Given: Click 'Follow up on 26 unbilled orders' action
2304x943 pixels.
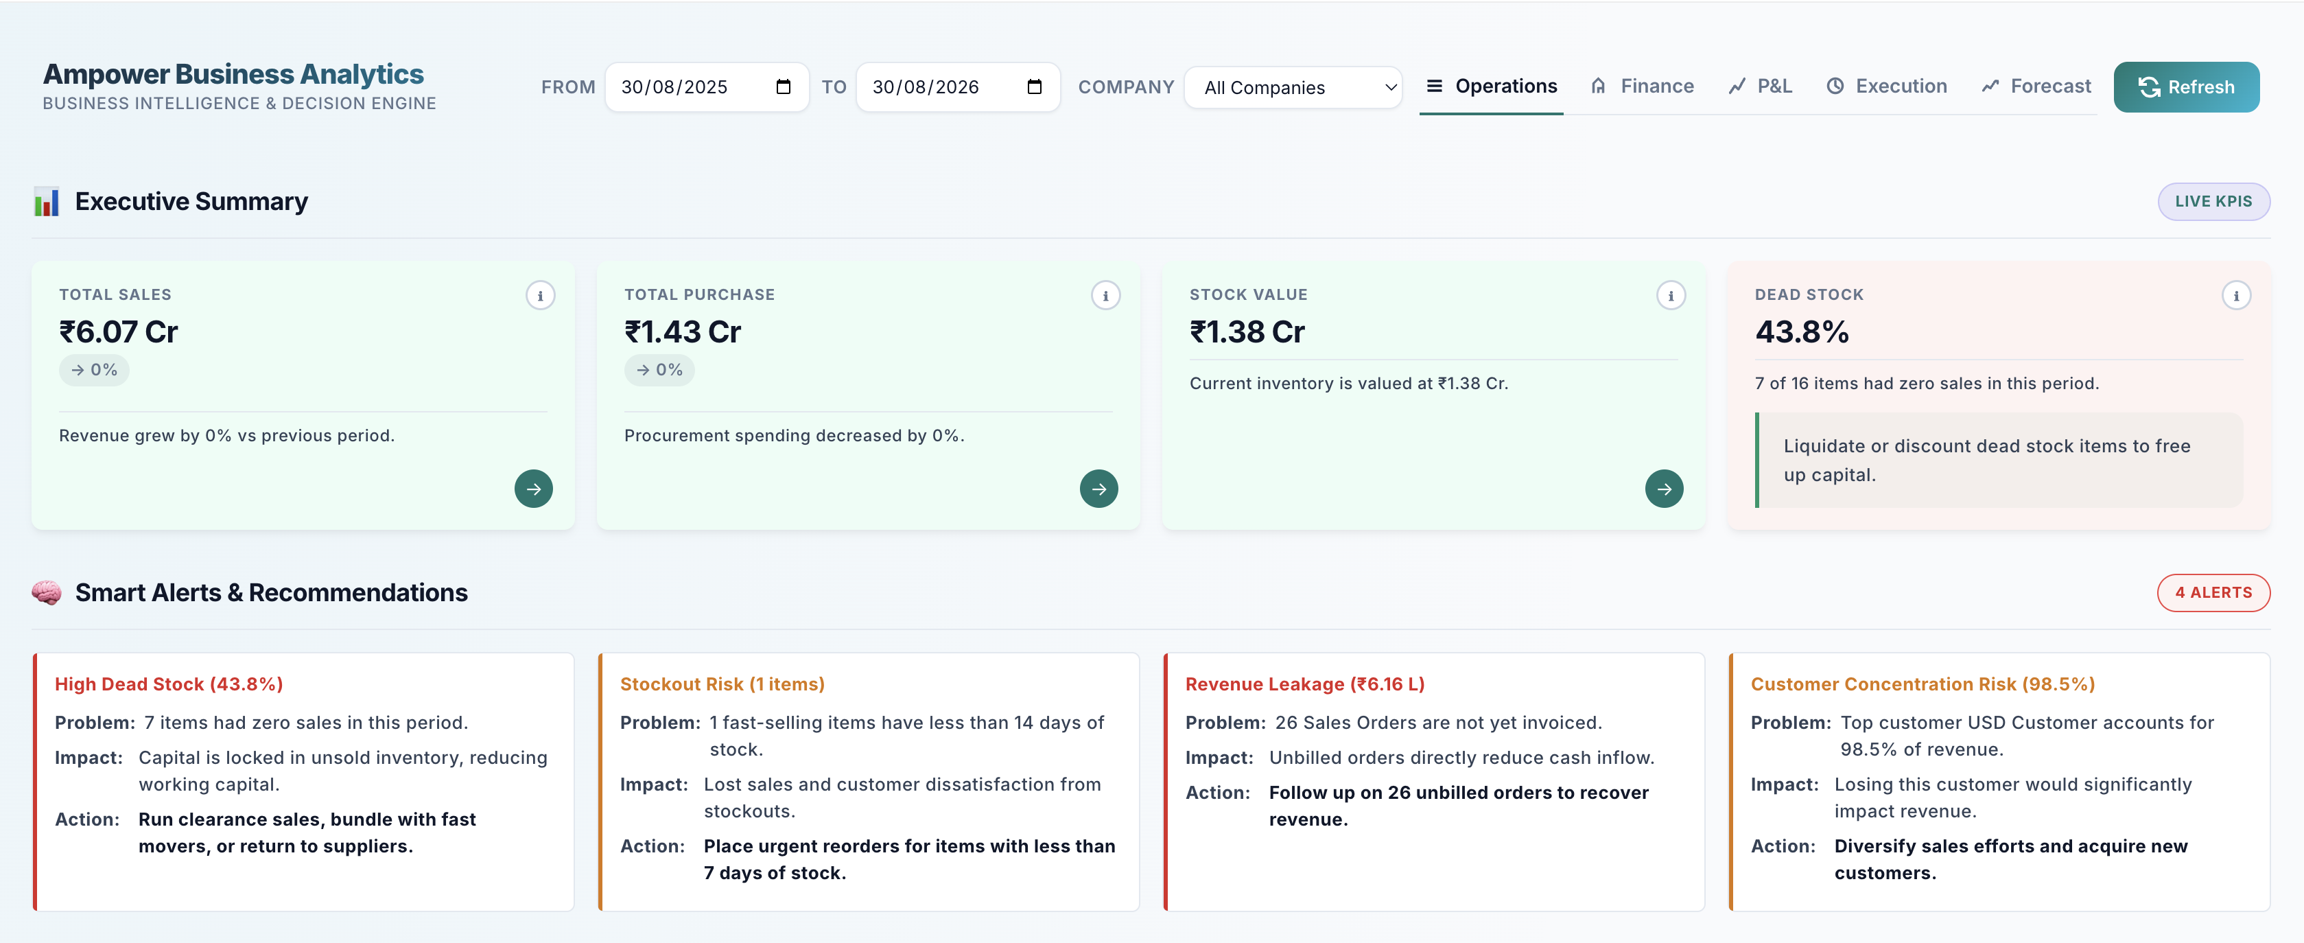Looking at the screenshot, I should (x=1459, y=805).
